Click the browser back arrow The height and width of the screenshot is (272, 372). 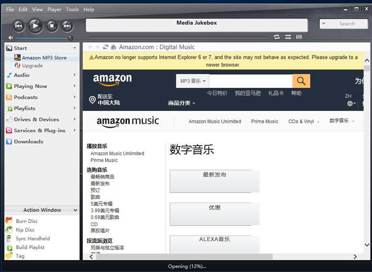pos(90,47)
